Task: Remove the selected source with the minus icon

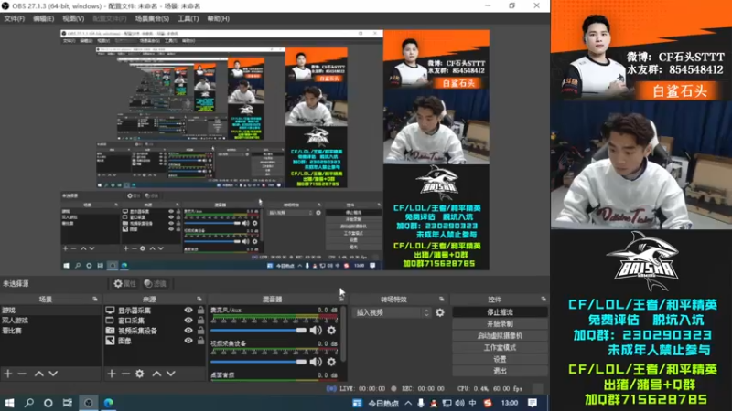Action: [125, 374]
